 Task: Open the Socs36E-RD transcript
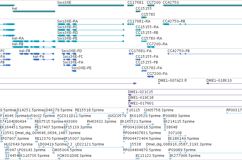(91, 36)
